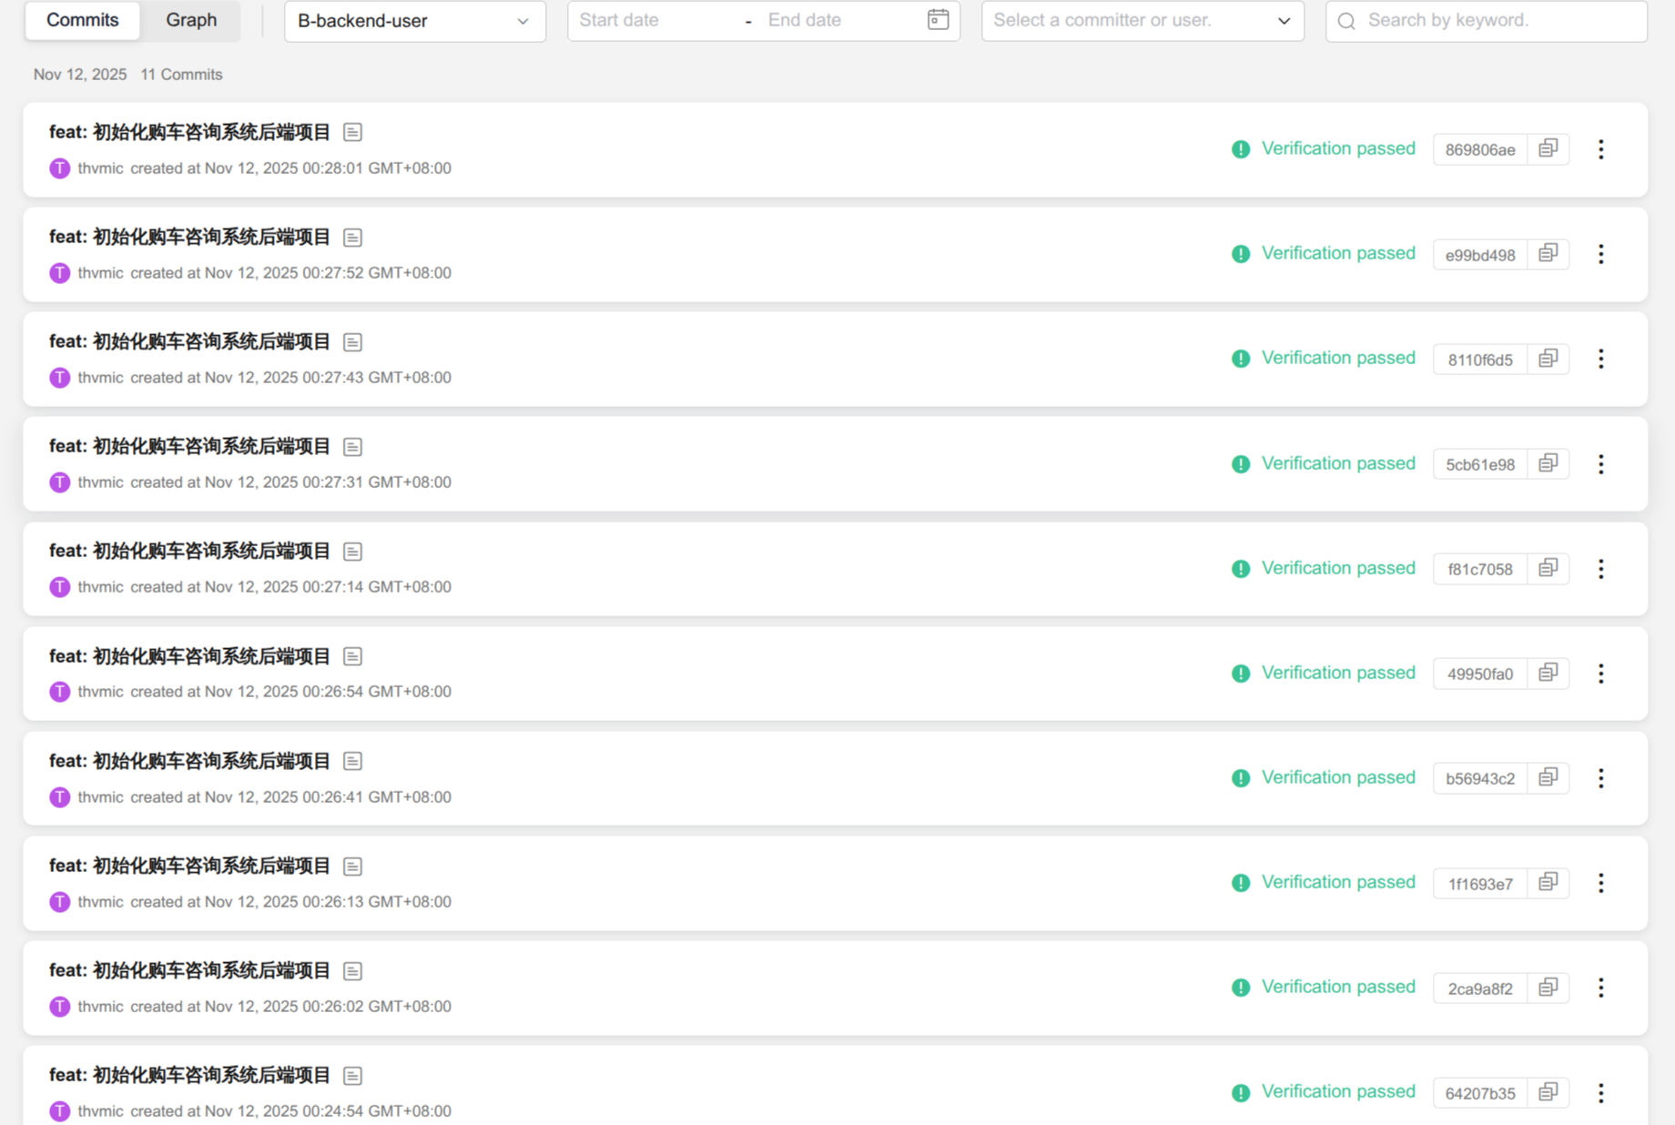The width and height of the screenshot is (1675, 1125).
Task: Open commit hash f81c7058
Action: [1480, 569]
